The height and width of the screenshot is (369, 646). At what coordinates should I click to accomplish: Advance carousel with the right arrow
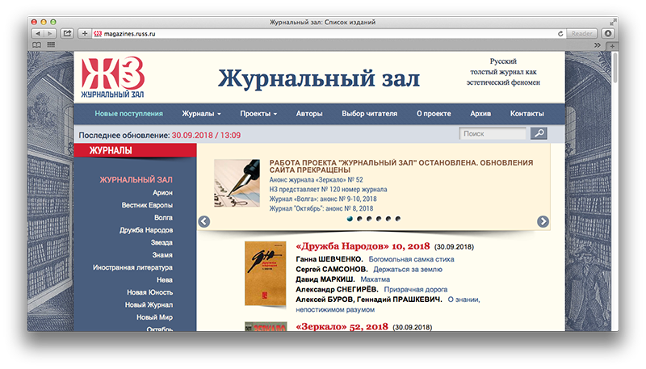pyautogui.click(x=543, y=221)
